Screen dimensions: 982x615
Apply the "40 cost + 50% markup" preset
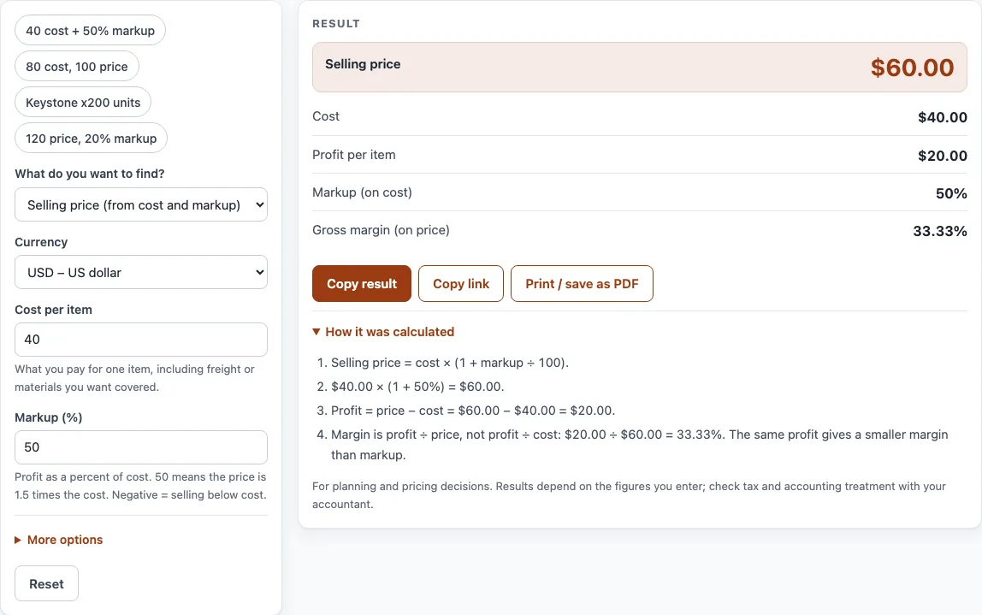90,31
